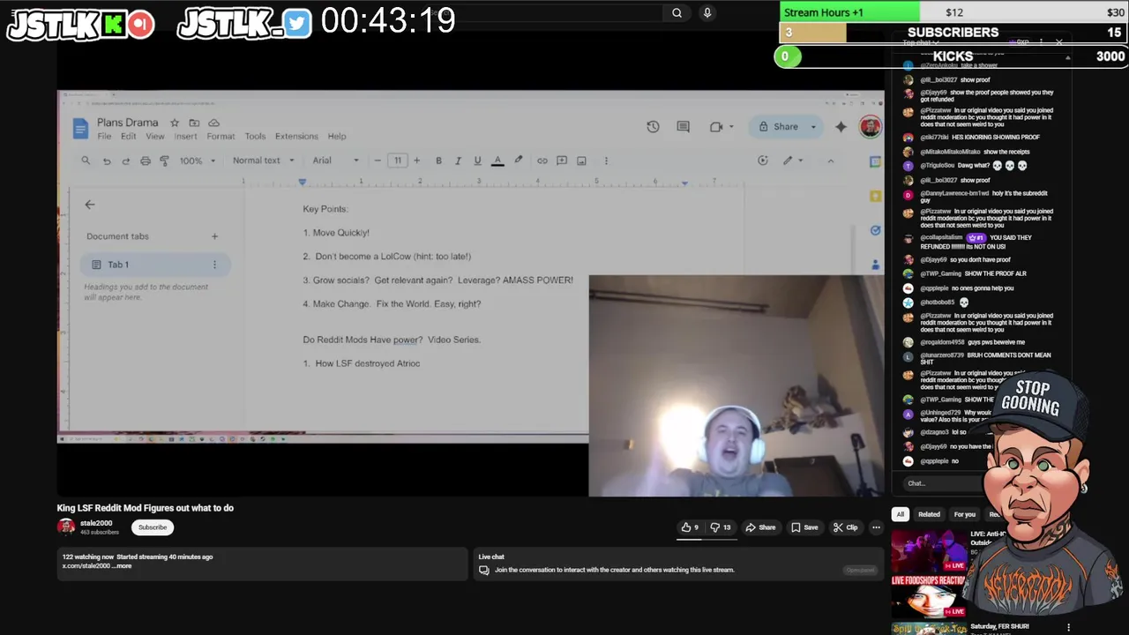The height and width of the screenshot is (635, 1129).
Task: Click the print icon in Docs toolbar
Action: (145, 161)
